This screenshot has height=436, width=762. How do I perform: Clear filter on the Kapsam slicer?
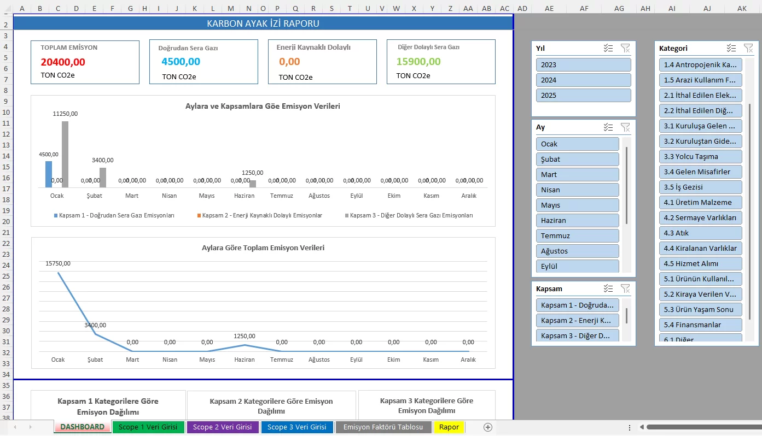click(625, 288)
